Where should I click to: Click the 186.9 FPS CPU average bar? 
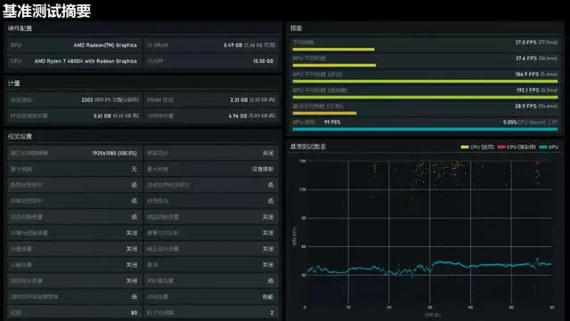[425, 81]
